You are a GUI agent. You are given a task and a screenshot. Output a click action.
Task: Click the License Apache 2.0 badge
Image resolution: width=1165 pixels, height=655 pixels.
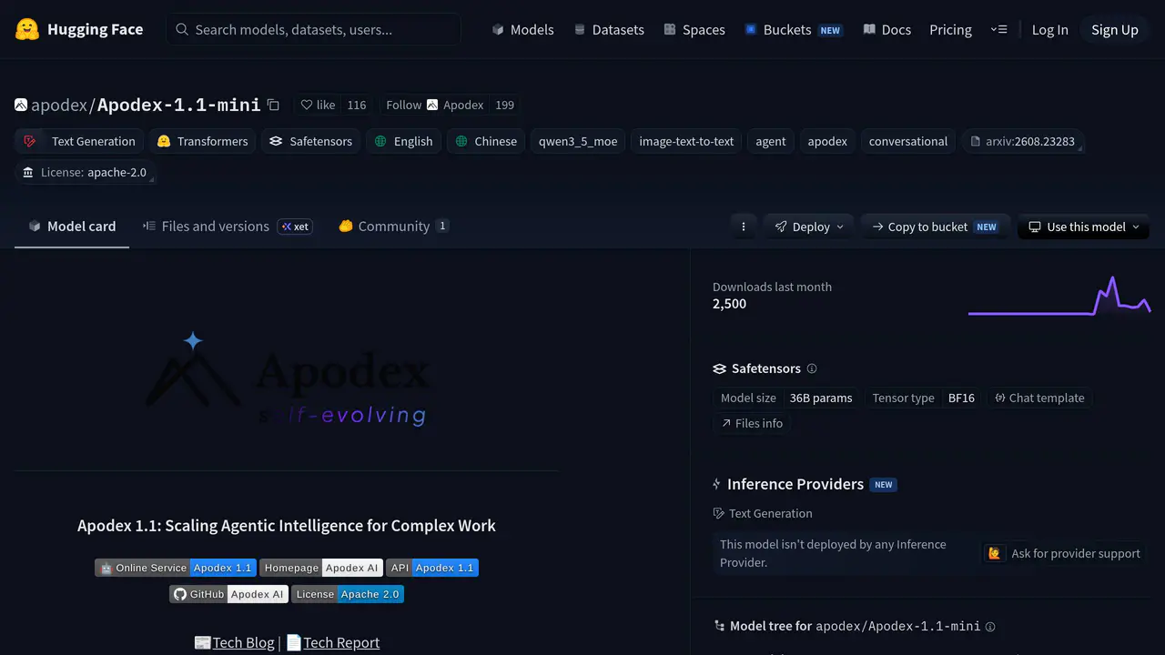point(348,594)
